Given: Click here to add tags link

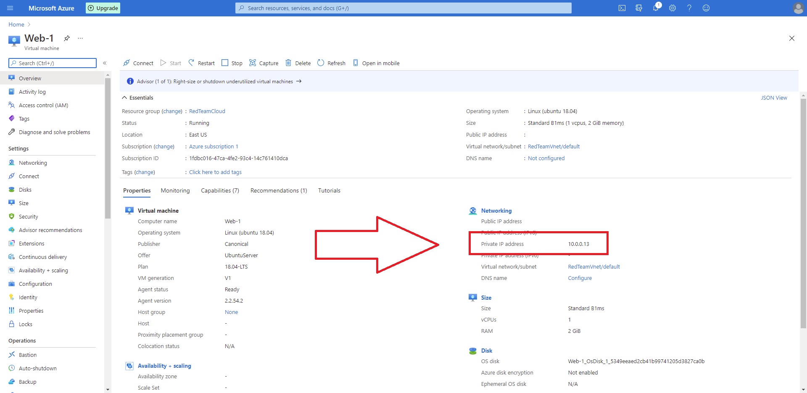Looking at the screenshot, I should pos(215,172).
